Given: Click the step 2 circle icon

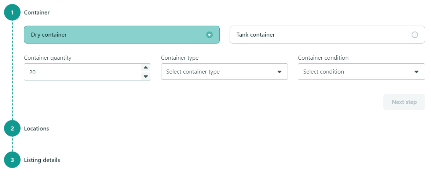Looking at the screenshot, I should [12, 128].
